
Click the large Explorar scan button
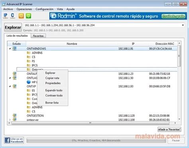[13, 28]
